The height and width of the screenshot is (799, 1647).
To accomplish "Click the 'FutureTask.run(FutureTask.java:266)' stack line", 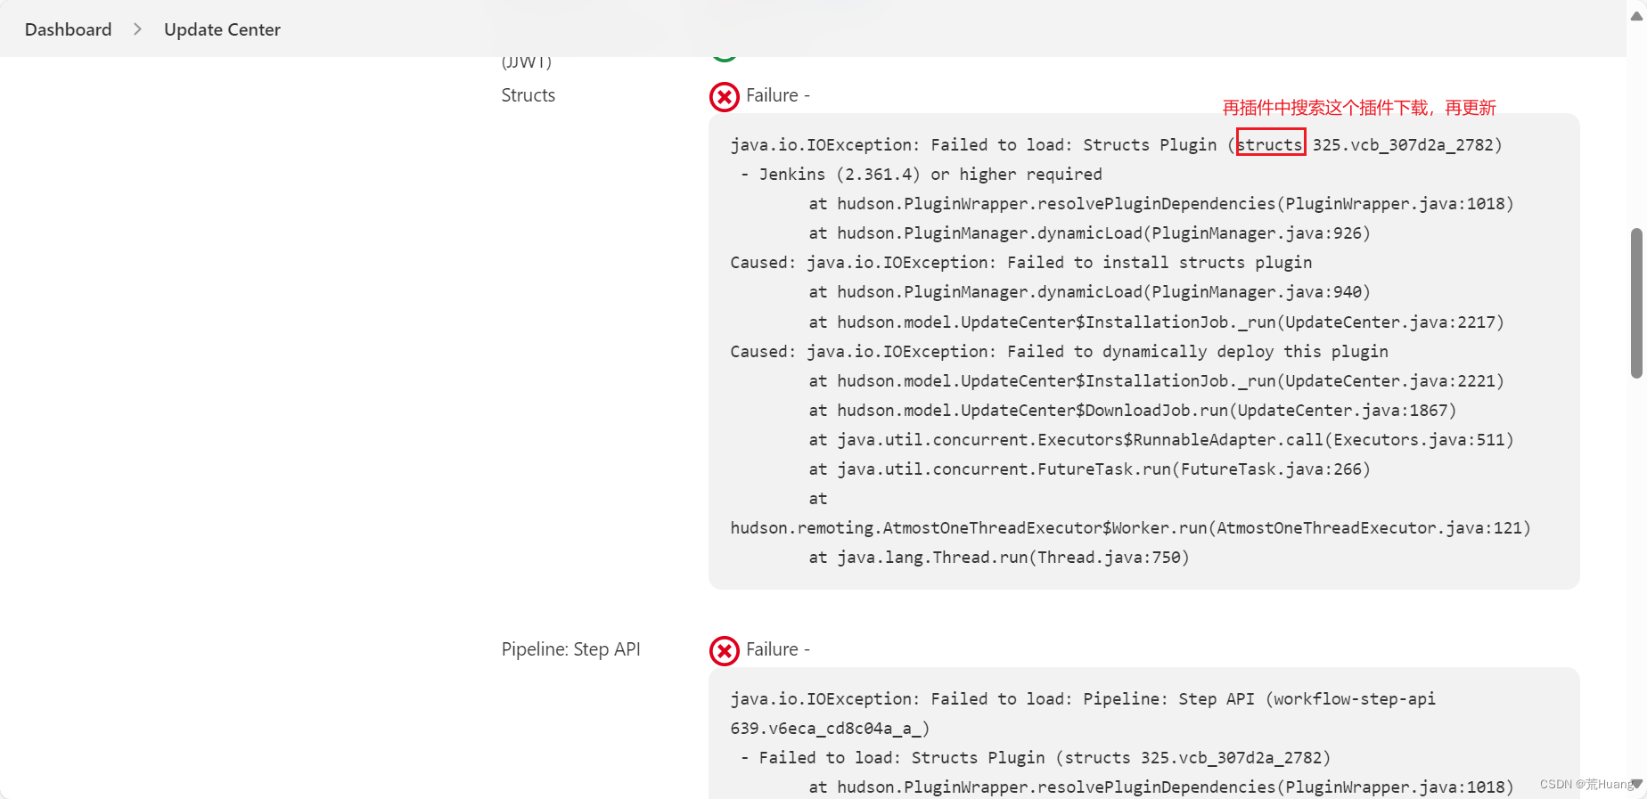I will (x=1090, y=469).
